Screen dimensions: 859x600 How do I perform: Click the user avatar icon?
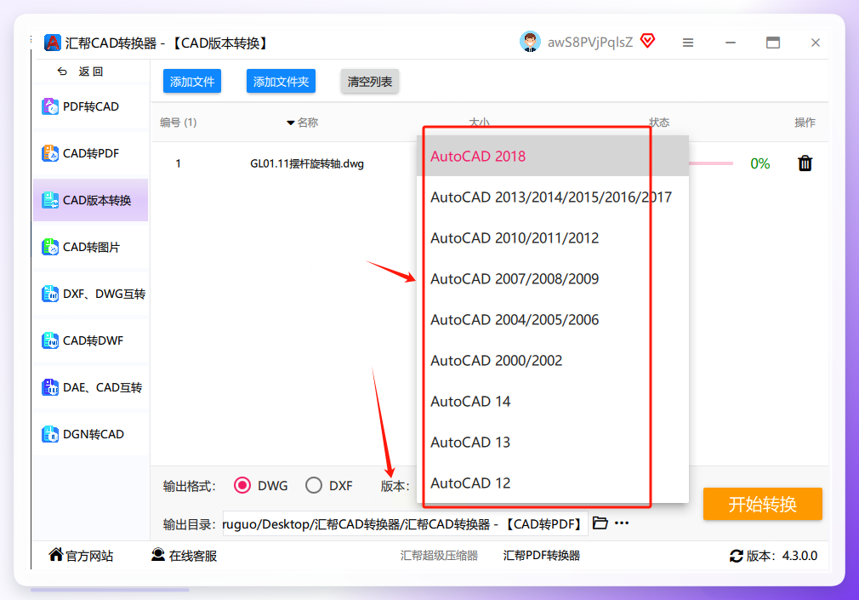(530, 43)
